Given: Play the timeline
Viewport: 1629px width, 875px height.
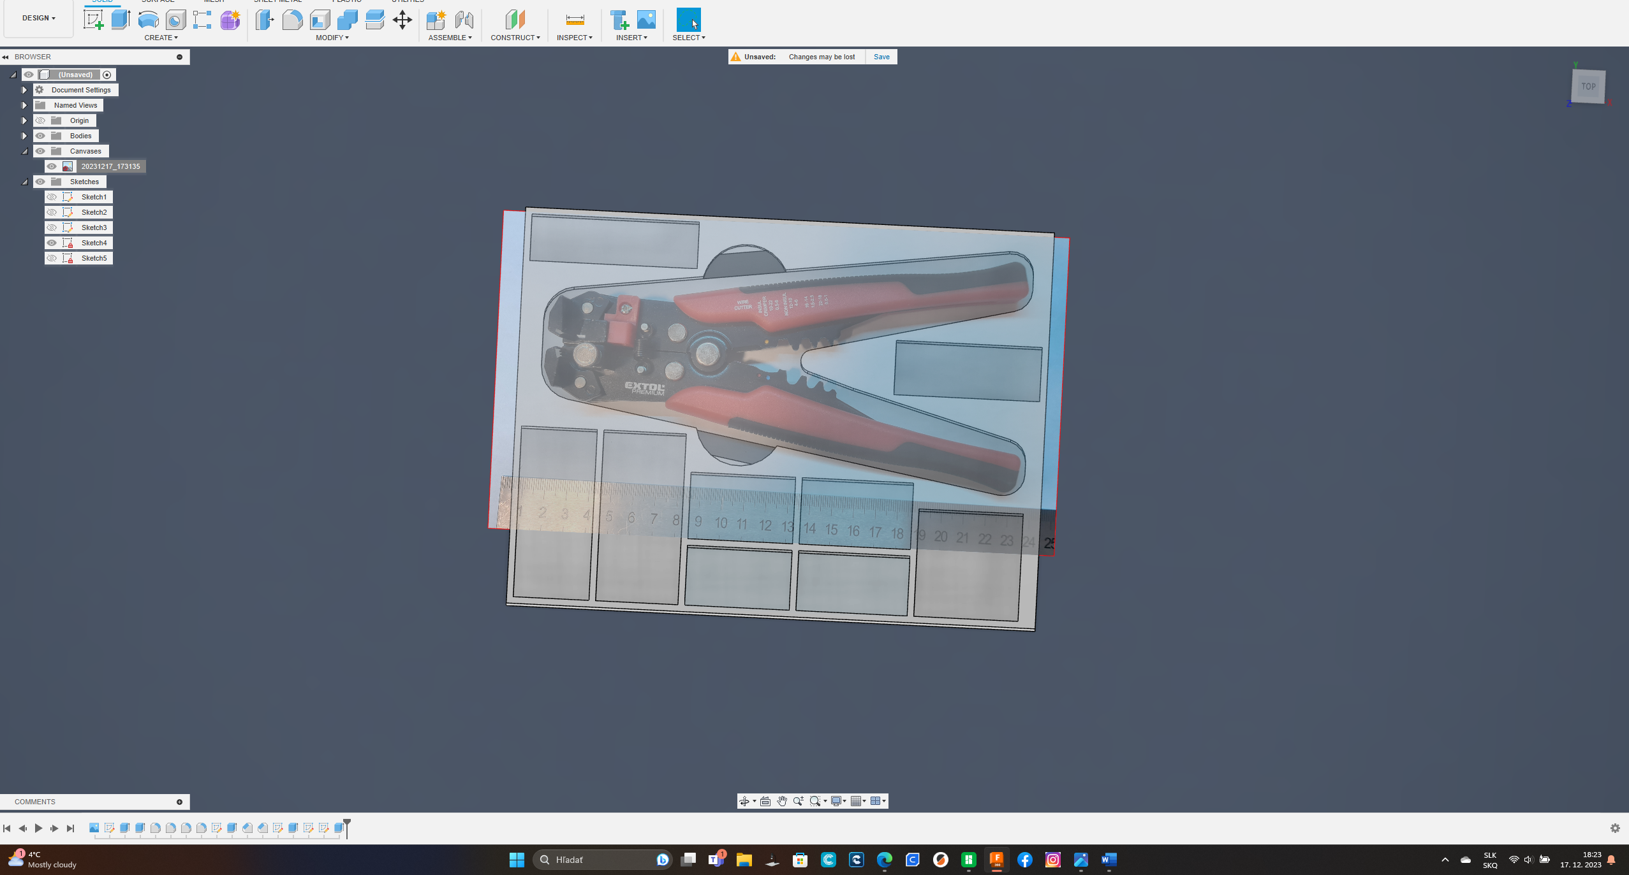Looking at the screenshot, I should [38, 828].
